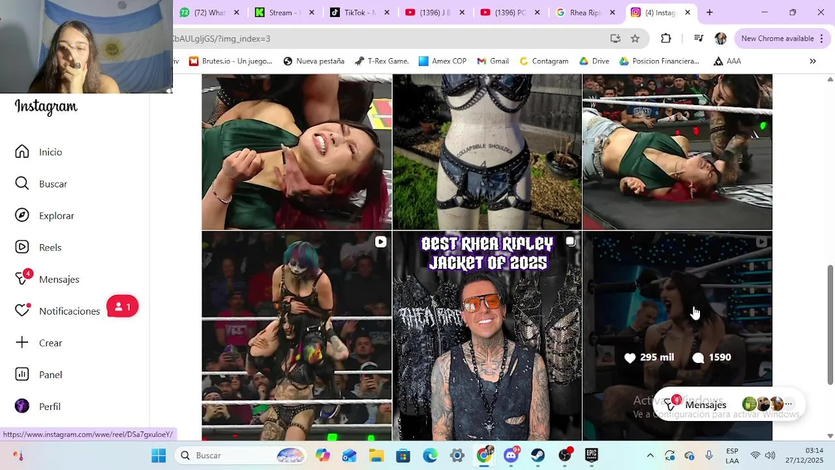Open the floating Mensajes chat popup

tap(729, 405)
